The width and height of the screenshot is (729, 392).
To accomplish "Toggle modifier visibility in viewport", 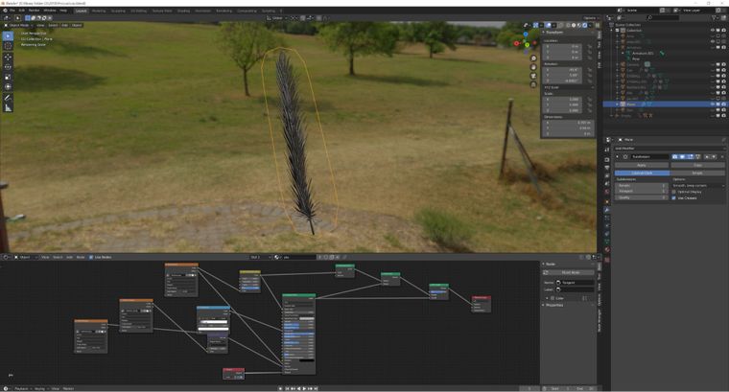I will 683,157.
